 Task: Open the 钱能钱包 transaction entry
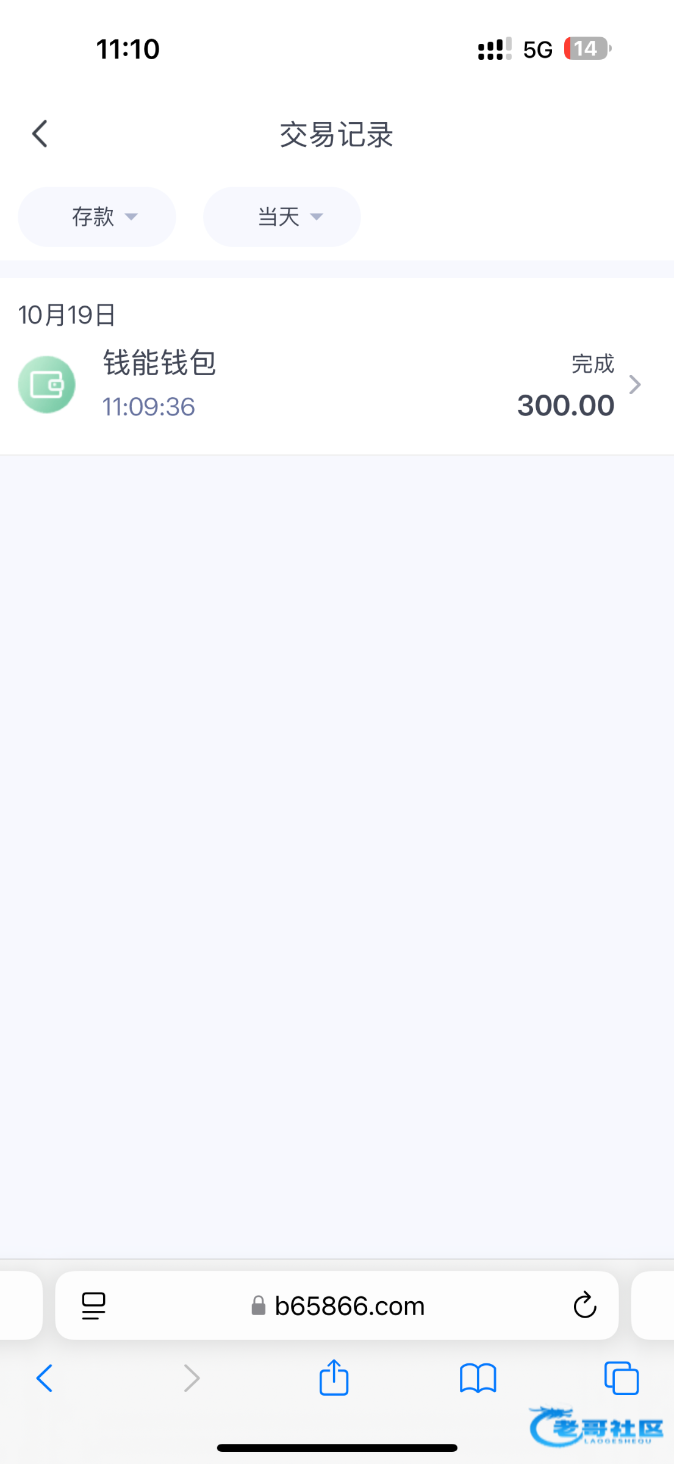(159, 363)
